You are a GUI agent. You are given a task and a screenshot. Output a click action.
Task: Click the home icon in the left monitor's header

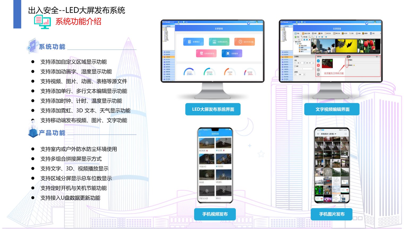click(178, 22)
